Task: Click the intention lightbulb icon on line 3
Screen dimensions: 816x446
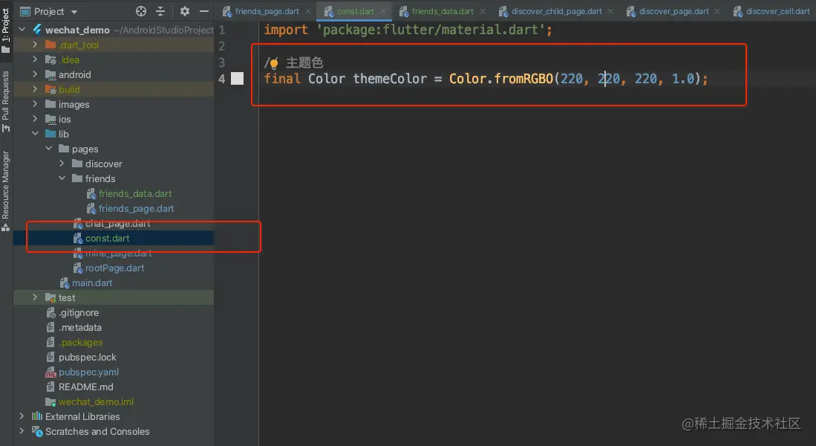Action: 274,64
